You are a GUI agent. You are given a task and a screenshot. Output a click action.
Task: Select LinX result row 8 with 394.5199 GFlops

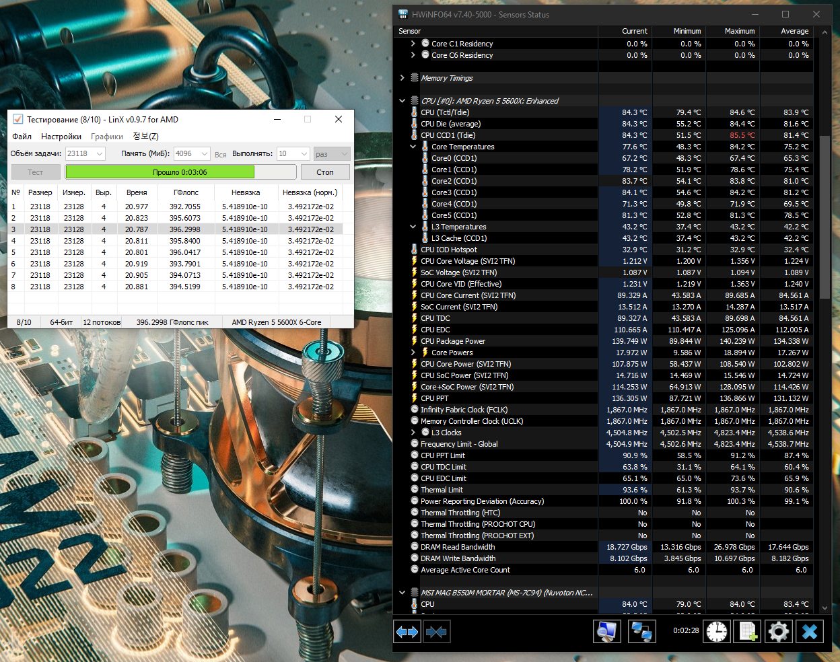pos(176,287)
